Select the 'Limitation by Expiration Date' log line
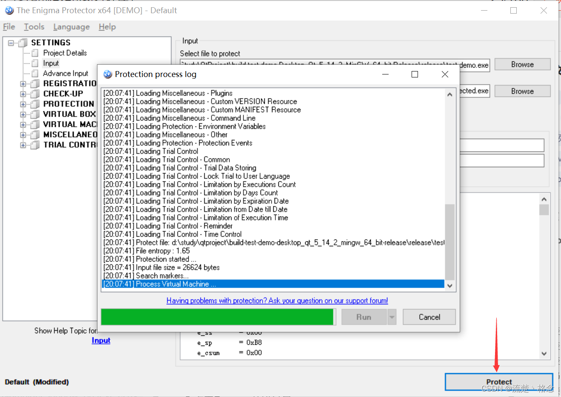This screenshot has height=397, width=561. [x=273, y=201]
